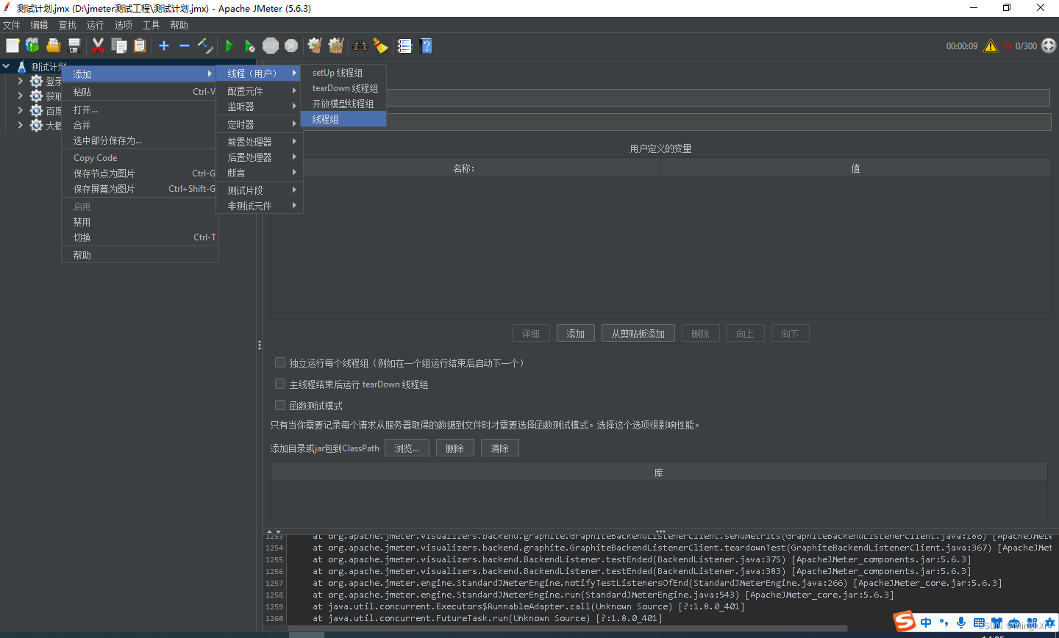Open the 后置处理器 submenu
The width and height of the screenshot is (1059, 638).
click(260, 157)
